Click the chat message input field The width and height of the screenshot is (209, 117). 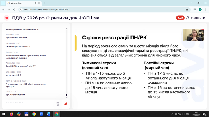(29, 103)
